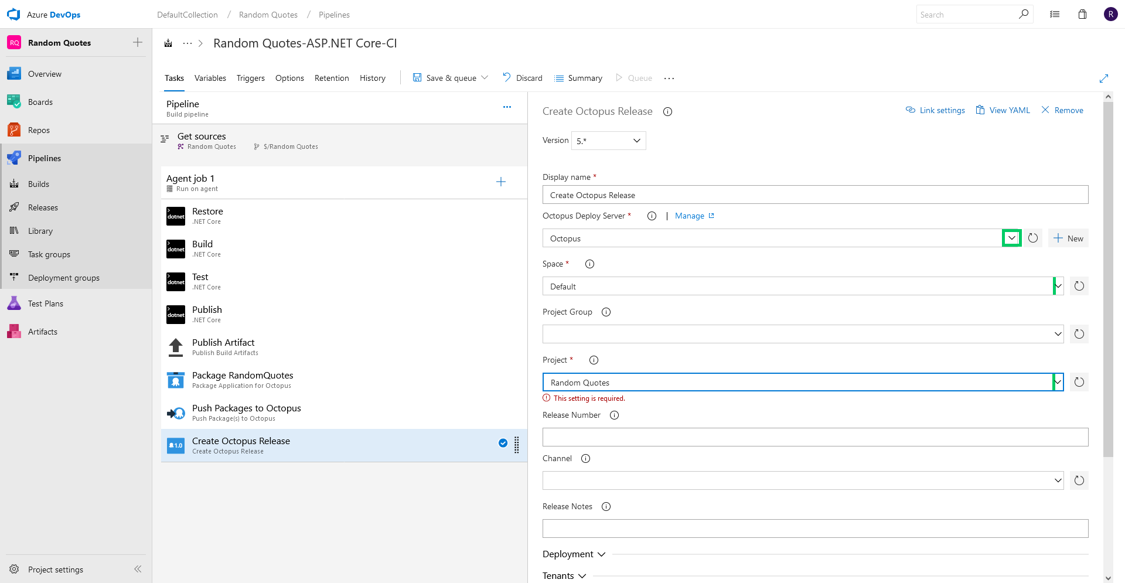The height and width of the screenshot is (583, 1125).
Task: Open the marketplace shopping bag icon
Action: coord(1082,15)
